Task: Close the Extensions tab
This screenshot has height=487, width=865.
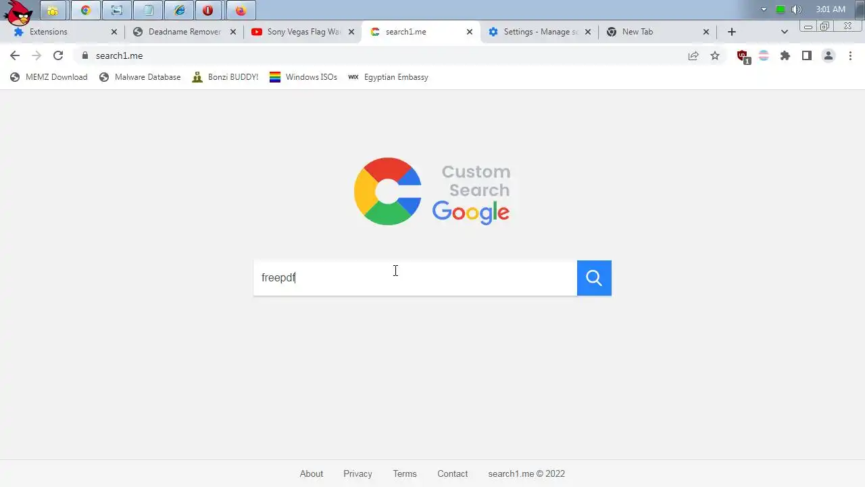Action: [x=114, y=32]
